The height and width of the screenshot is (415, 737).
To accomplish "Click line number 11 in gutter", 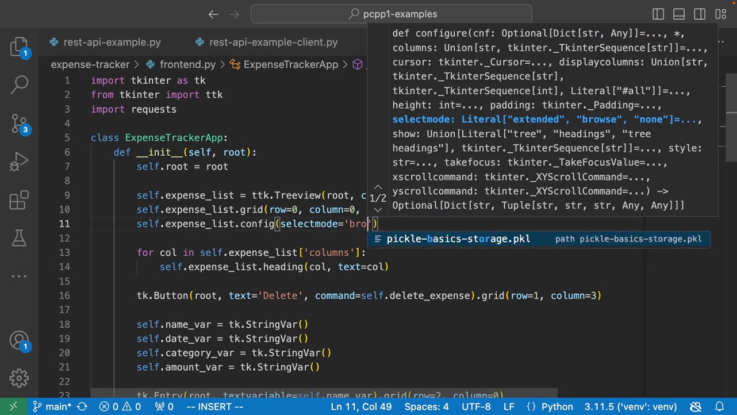I will [x=64, y=224].
